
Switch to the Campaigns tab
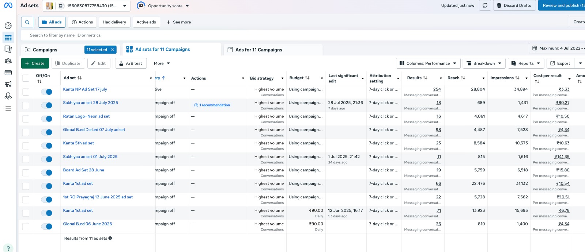coord(45,50)
